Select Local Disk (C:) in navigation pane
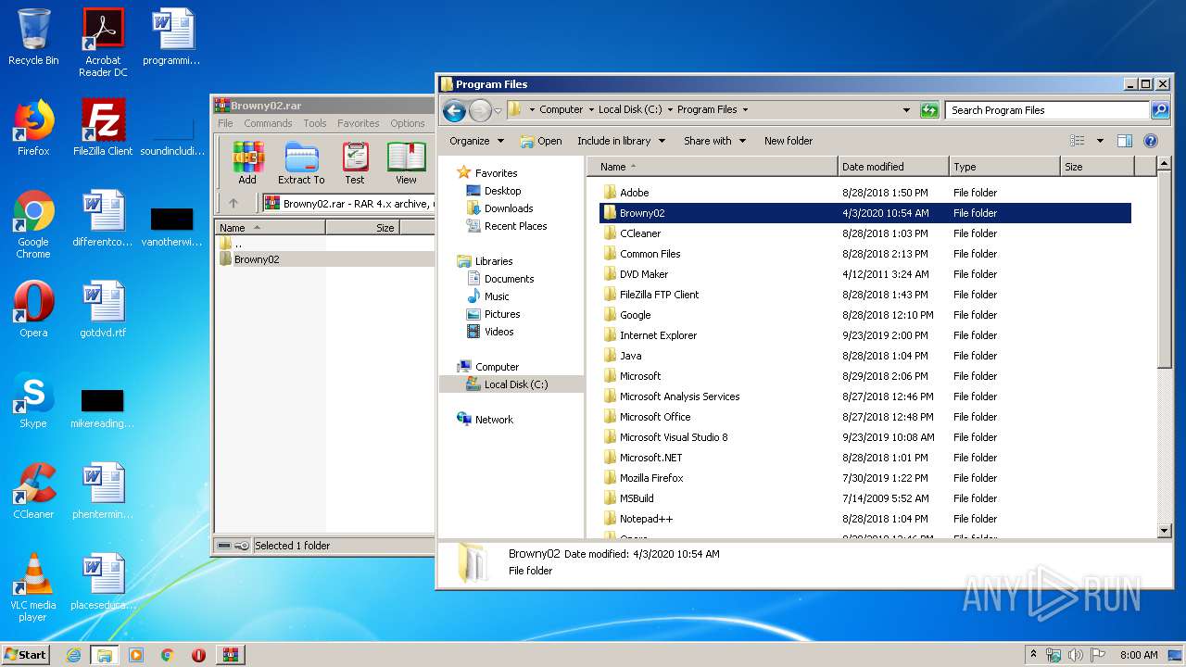This screenshot has height=667, width=1186. [x=516, y=384]
